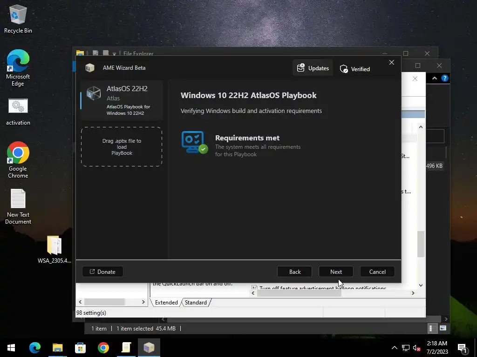Click the muted volume tray icon

[x=416, y=348]
